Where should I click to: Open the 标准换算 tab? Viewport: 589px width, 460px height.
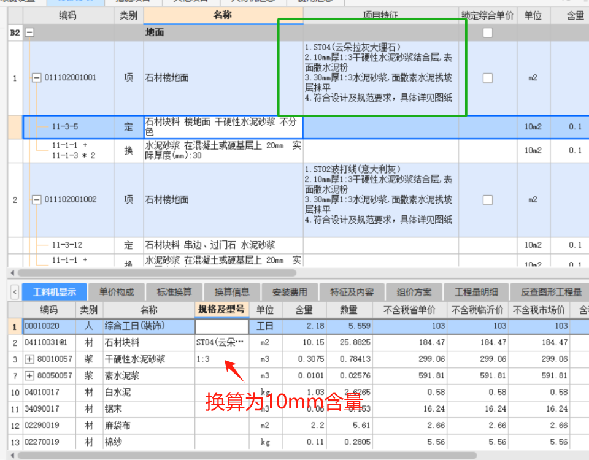[174, 292]
